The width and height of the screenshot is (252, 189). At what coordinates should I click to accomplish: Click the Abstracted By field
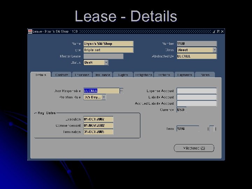tap(197, 56)
